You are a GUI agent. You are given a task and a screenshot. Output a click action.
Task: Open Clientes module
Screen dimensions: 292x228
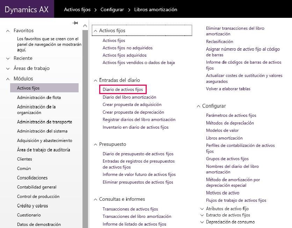24,159
